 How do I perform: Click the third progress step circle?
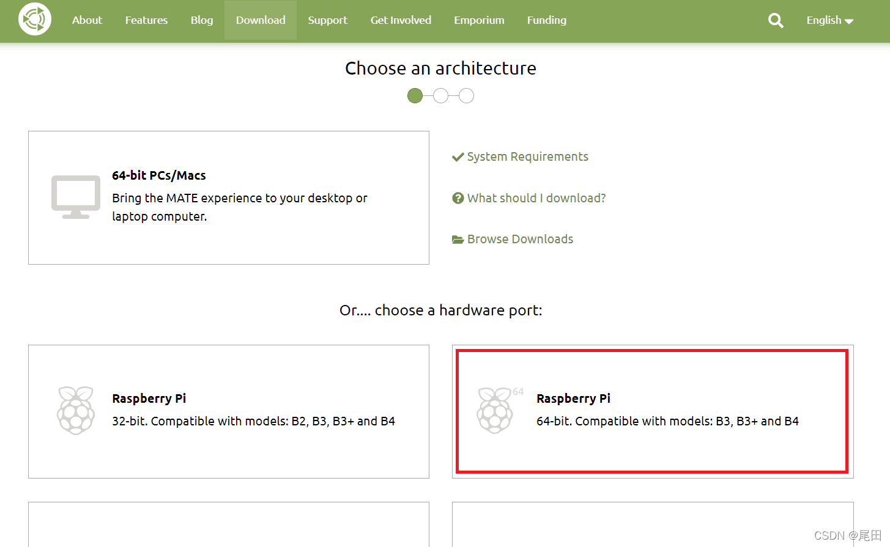coord(466,96)
